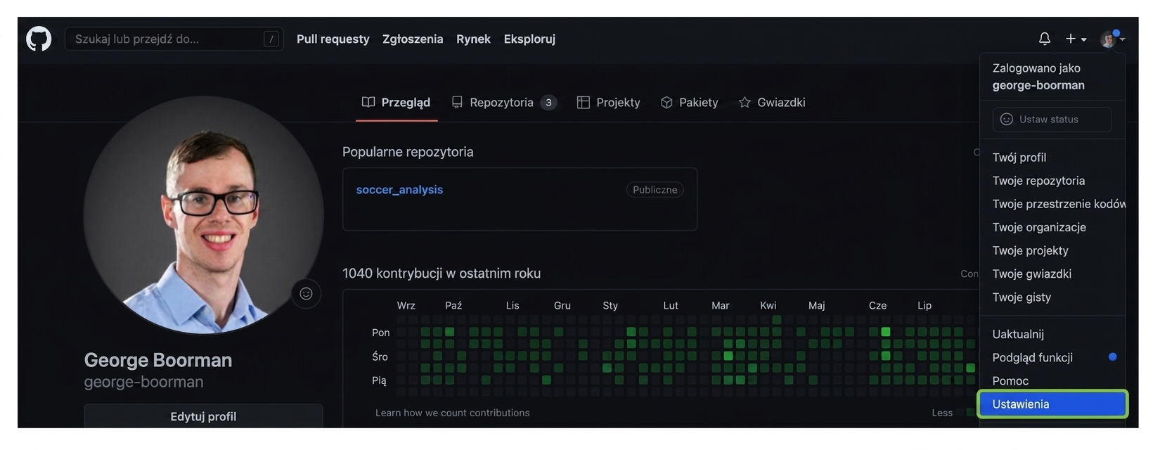Open Learn how we count contributions link

[x=452, y=413]
